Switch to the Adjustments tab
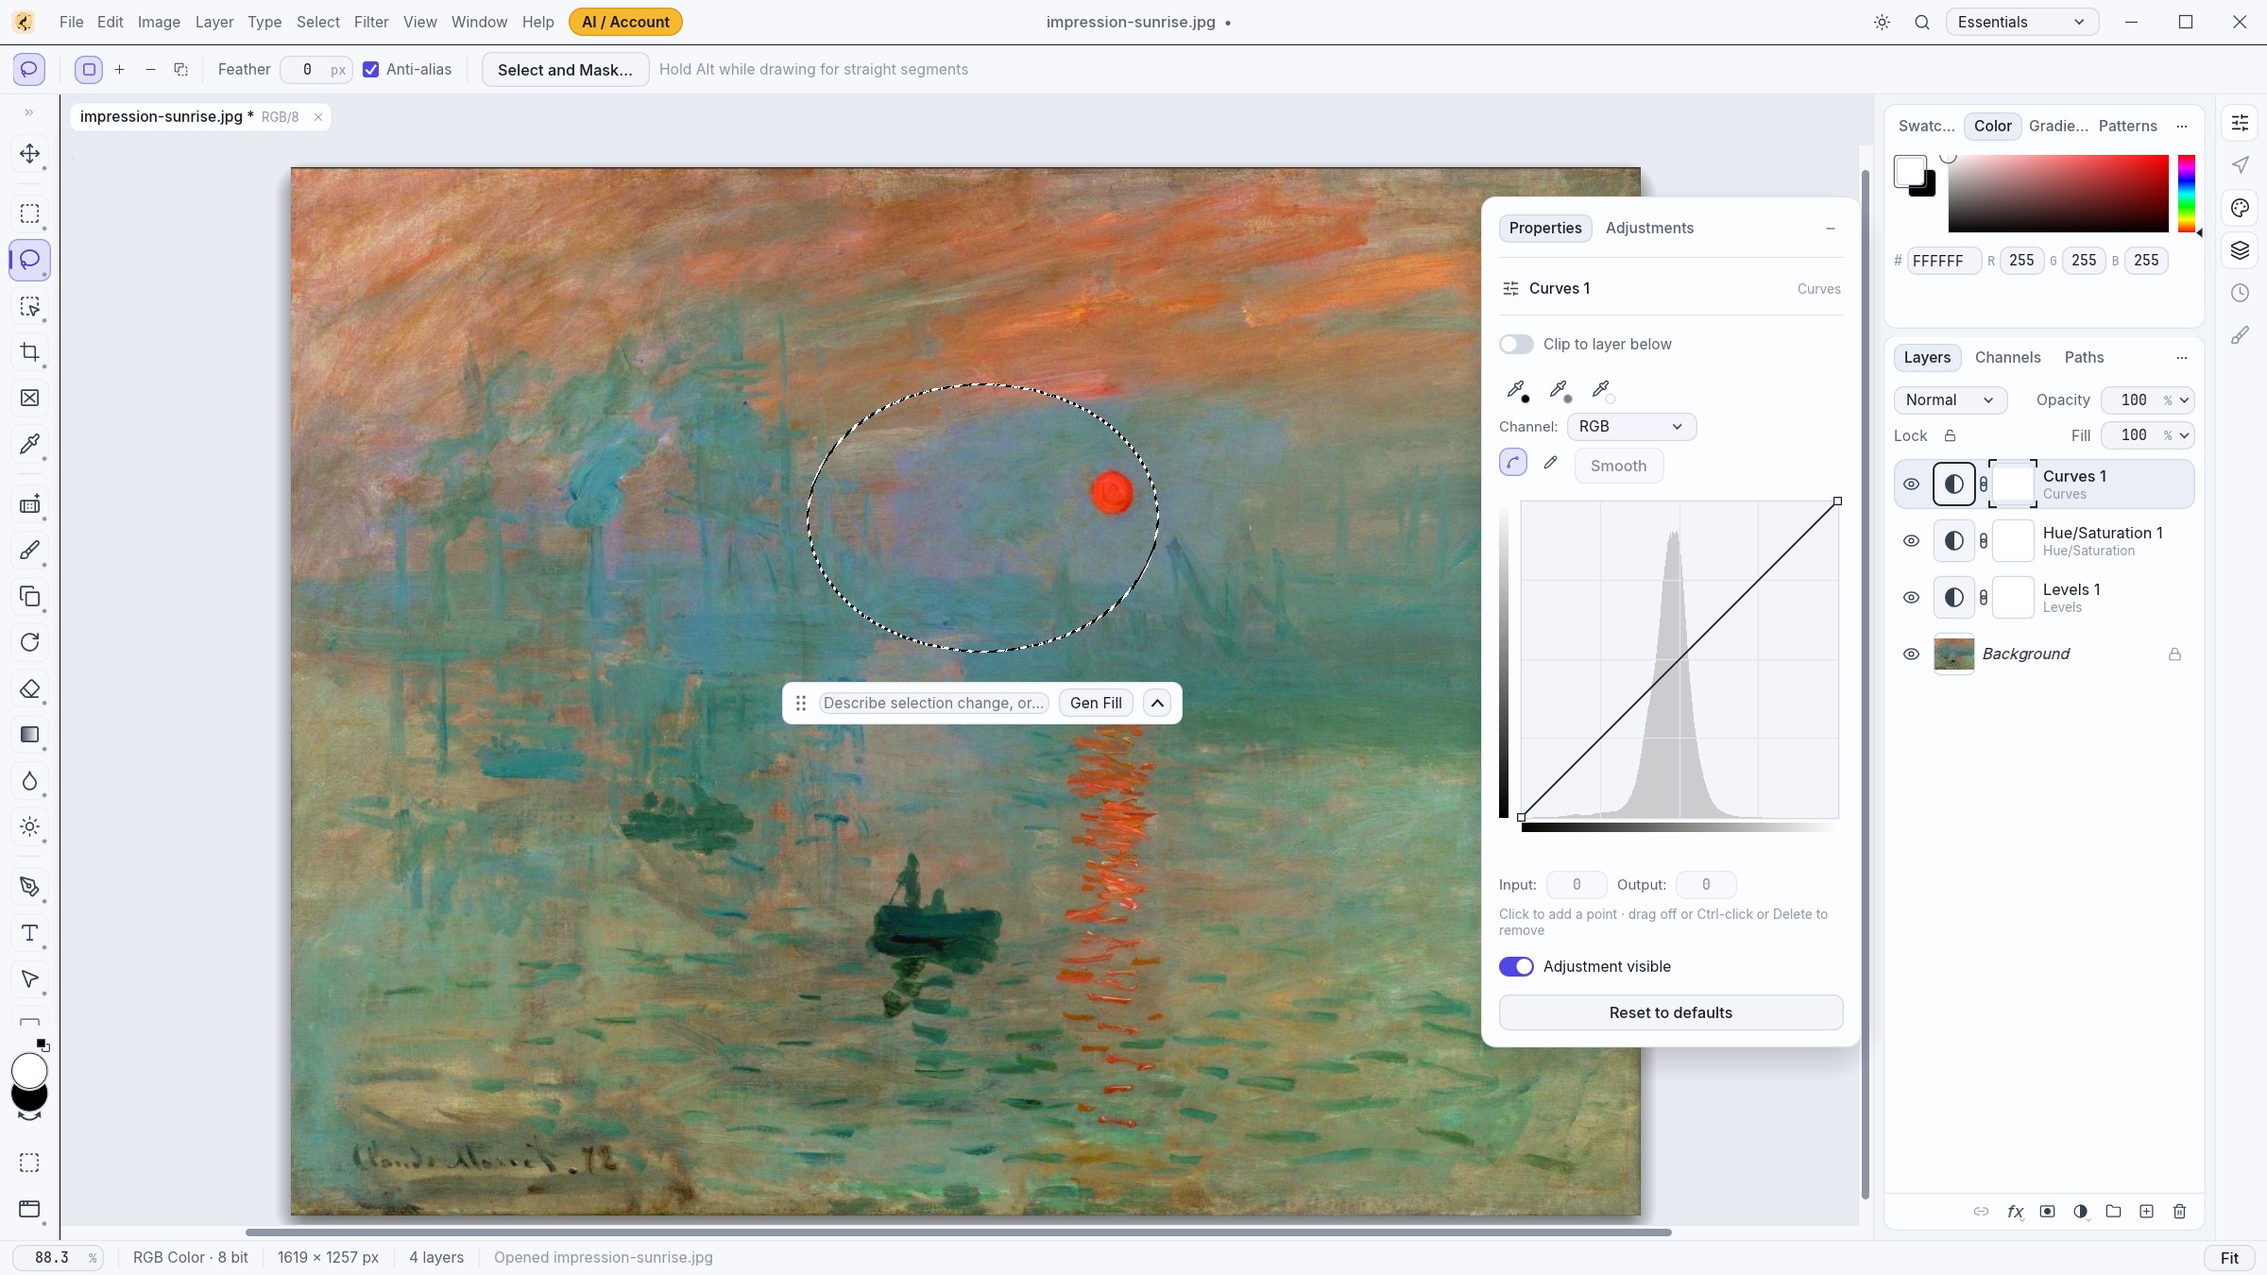2267x1275 pixels. coord(1649,228)
